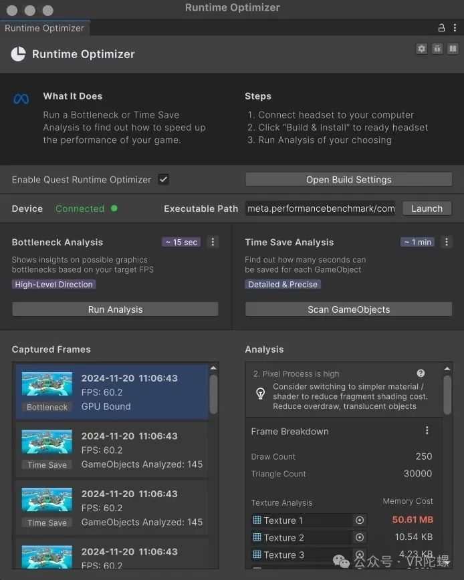Click the Texture 2 object picker circle

point(359,537)
